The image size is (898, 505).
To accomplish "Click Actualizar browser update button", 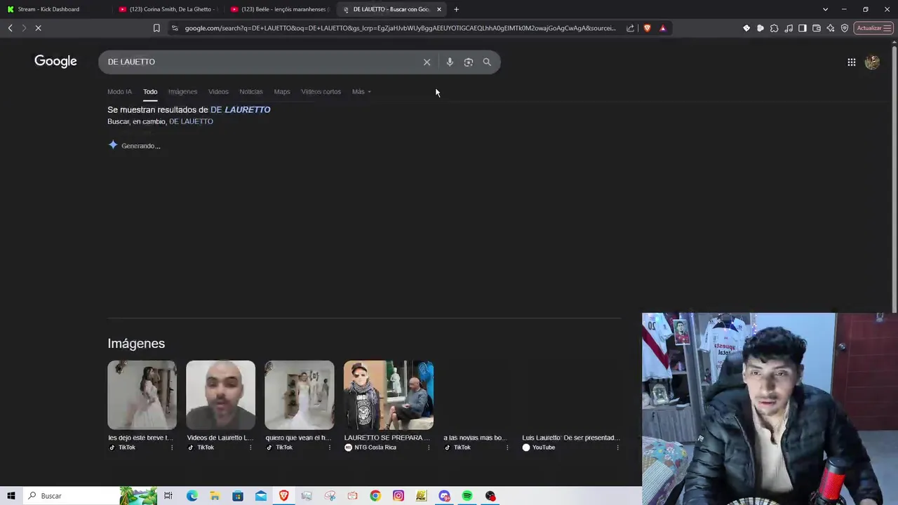I will tap(873, 28).
